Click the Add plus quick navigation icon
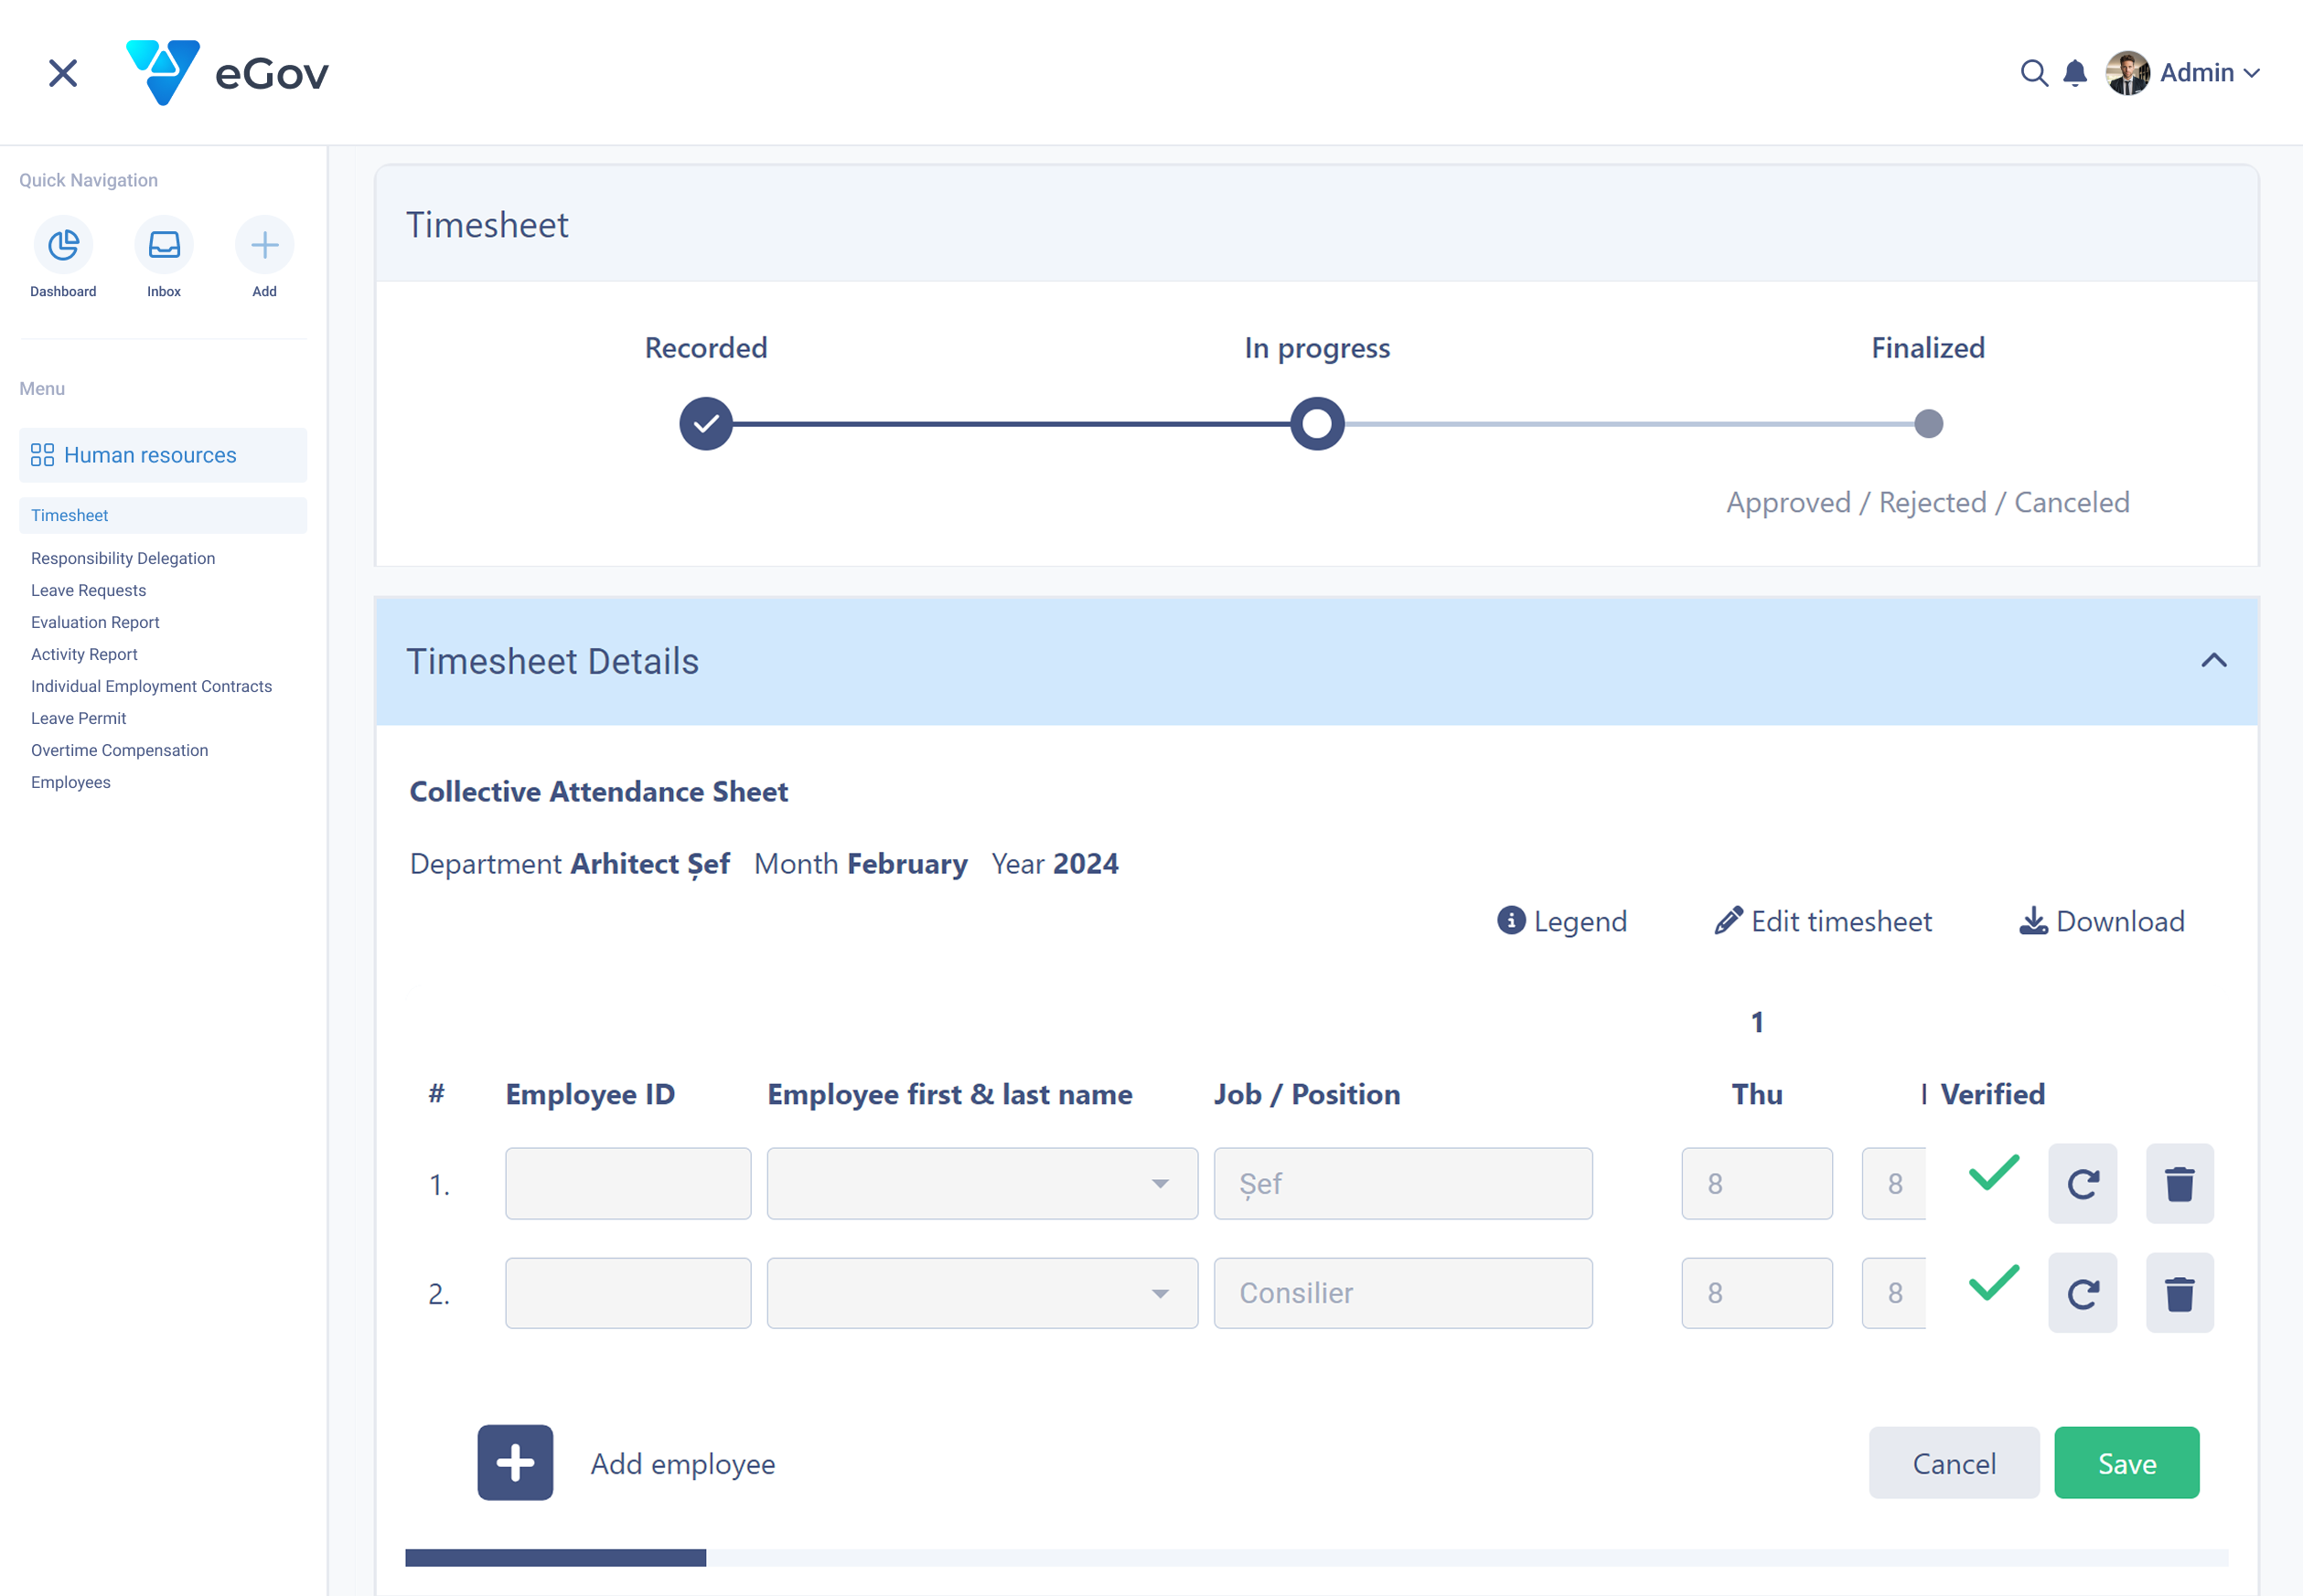 pos(264,245)
